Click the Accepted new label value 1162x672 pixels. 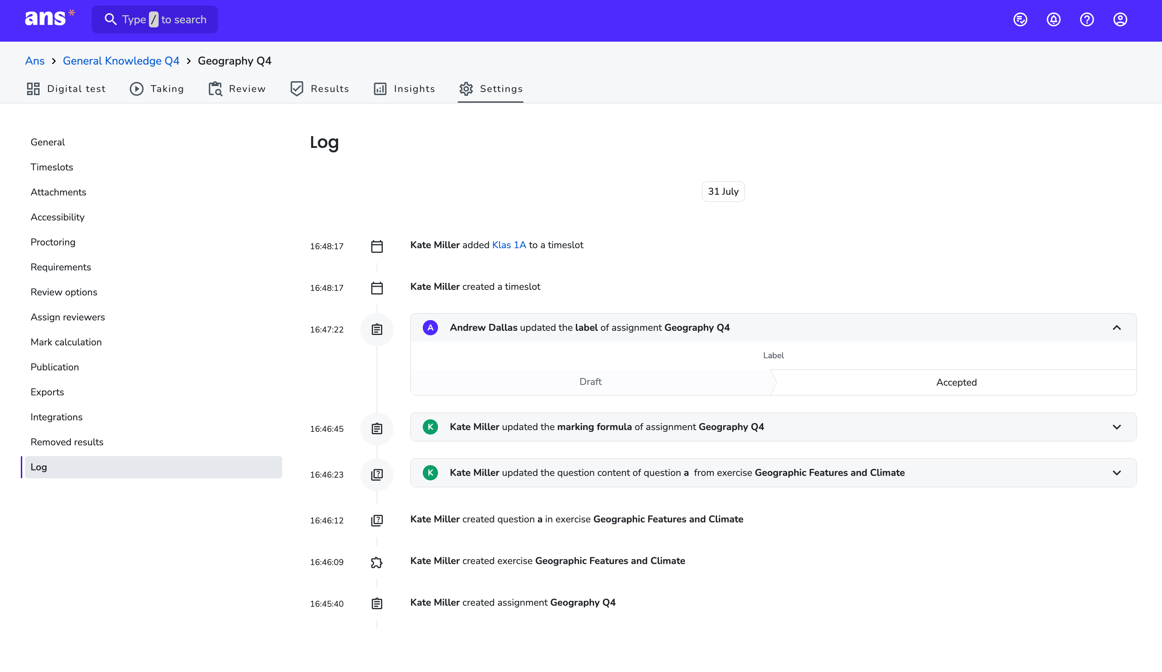point(956,383)
